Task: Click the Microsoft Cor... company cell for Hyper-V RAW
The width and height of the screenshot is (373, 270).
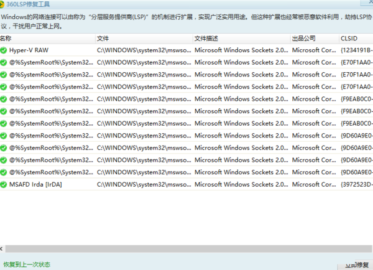Action: pyautogui.click(x=314, y=50)
